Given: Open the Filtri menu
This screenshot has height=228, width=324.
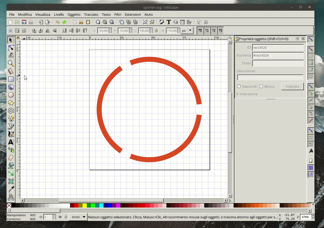Looking at the screenshot, I should [x=118, y=14].
